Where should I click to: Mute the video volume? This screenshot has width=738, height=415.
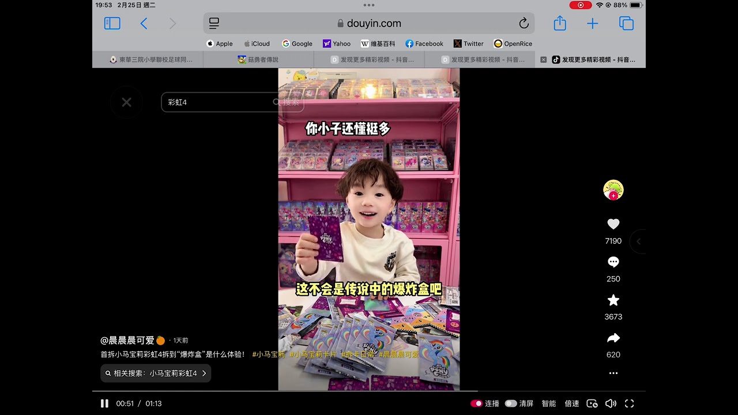[x=611, y=403]
